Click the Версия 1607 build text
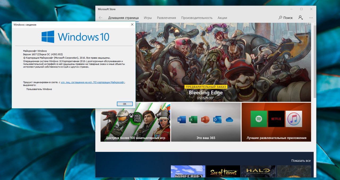This screenshot has width=340, height=180. (43, 54)
